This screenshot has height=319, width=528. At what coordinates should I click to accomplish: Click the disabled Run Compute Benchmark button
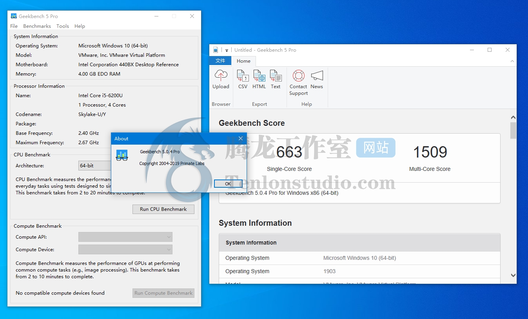click(x=163, y=293)
